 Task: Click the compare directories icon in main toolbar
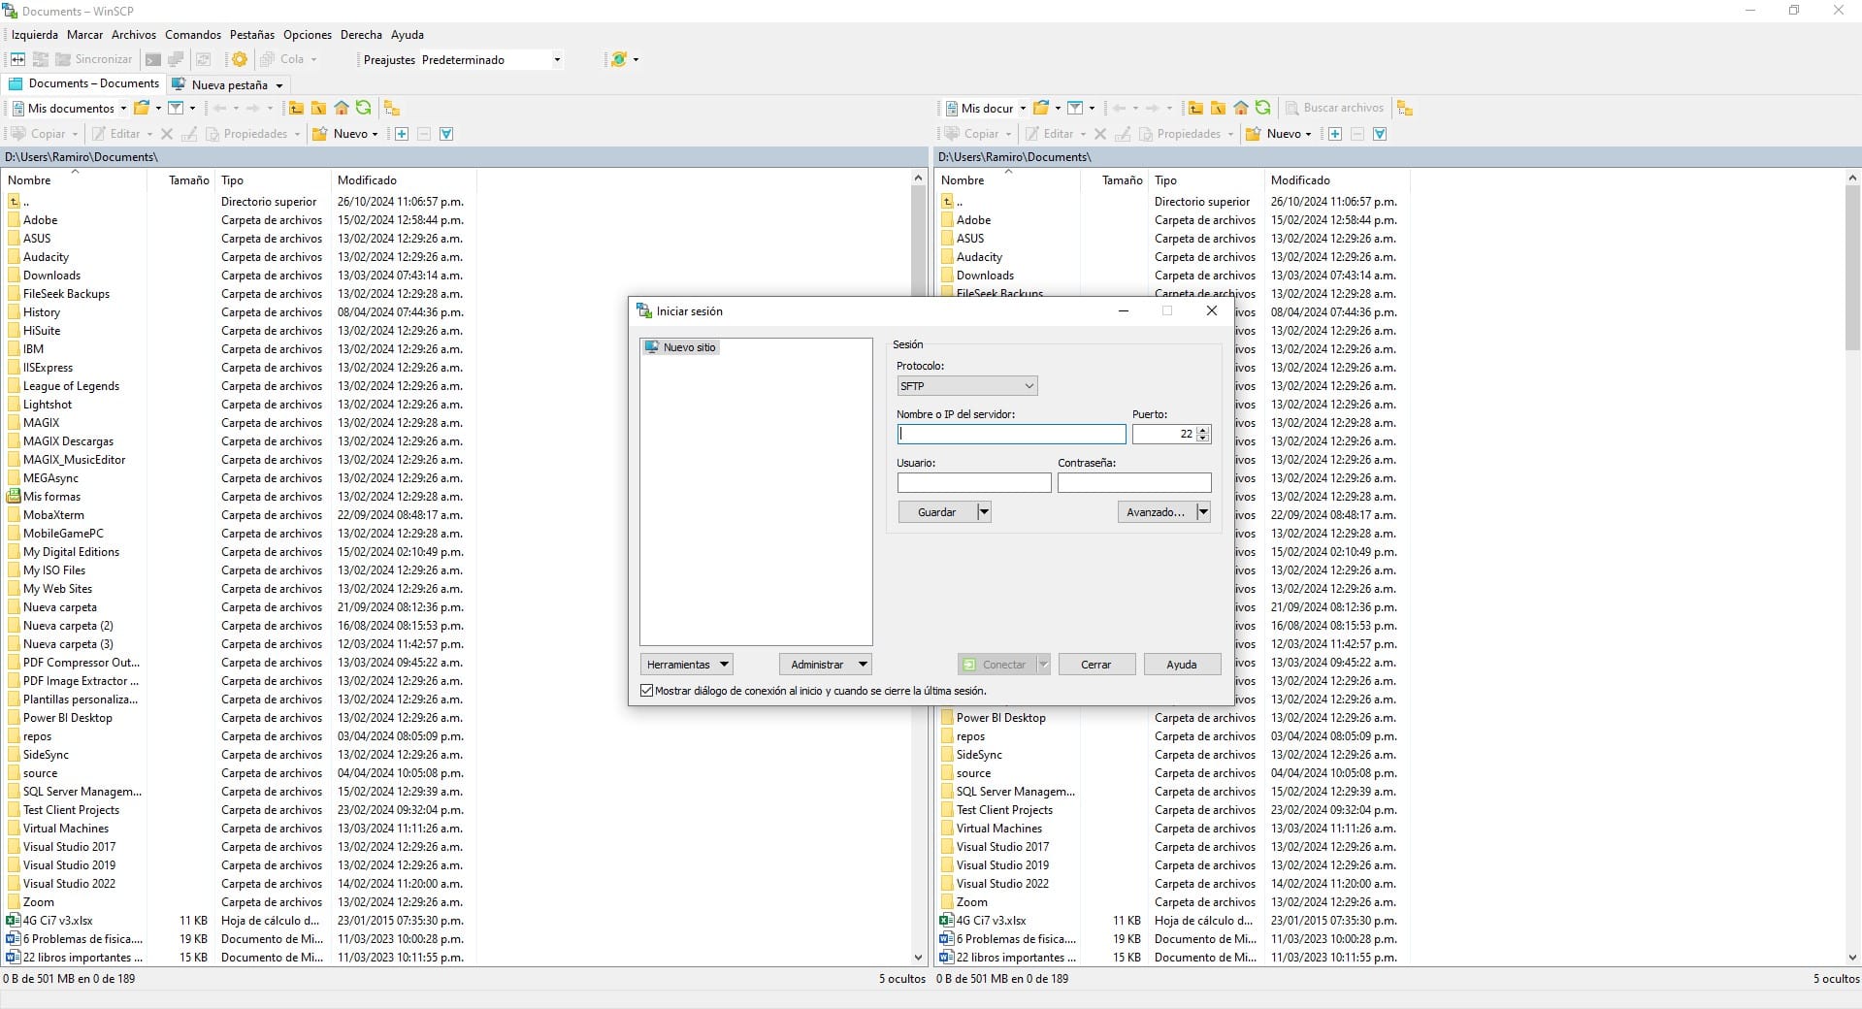point(18,59)
